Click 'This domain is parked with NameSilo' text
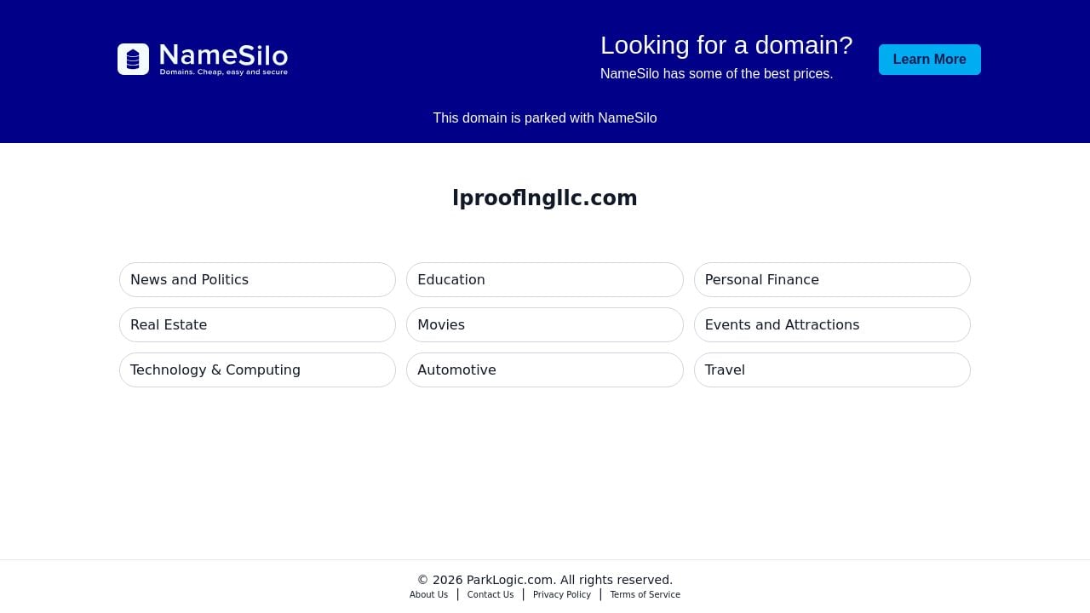1090x613 pixels. point(545,118)
